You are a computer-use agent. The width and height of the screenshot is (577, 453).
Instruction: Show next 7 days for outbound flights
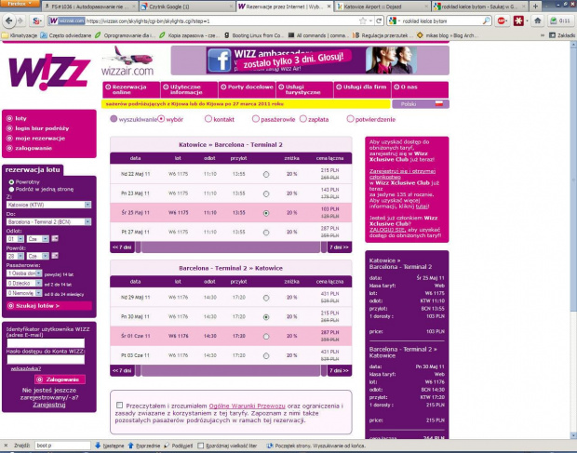coord(340,247)
